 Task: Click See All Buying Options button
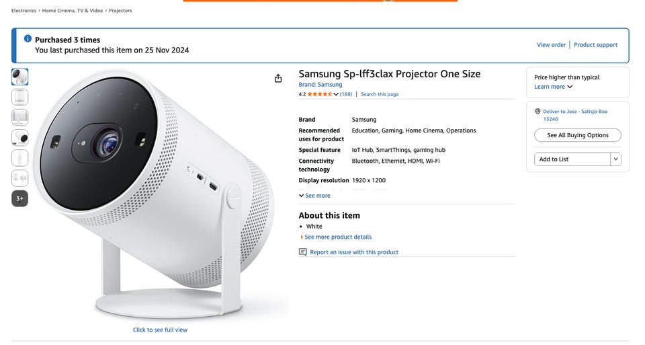[577, 135]
